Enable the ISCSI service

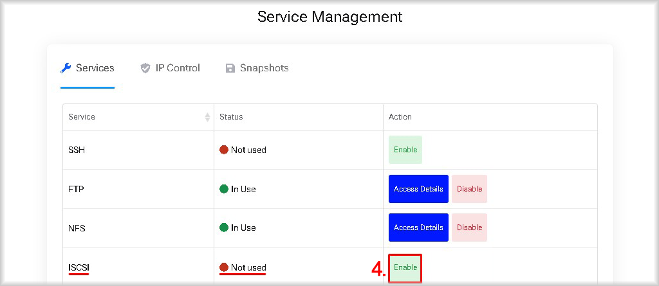[x=405, y=267]
